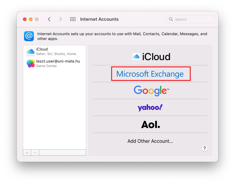Select teszt.user@uni-mate.hu Game Center account
Screen dimensions: 235x184
(x=55, y=63)
